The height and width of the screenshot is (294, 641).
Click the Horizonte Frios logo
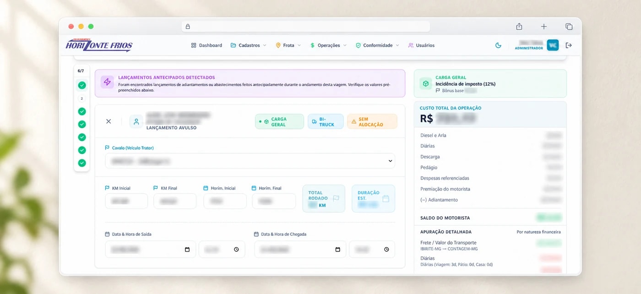coord(99,45)
